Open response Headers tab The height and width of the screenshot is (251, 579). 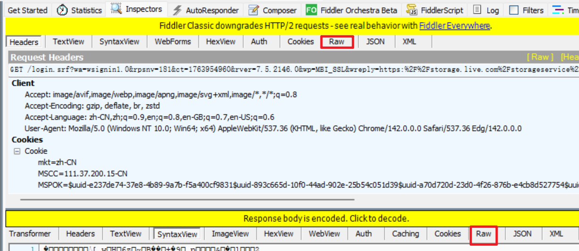(80, 234)
